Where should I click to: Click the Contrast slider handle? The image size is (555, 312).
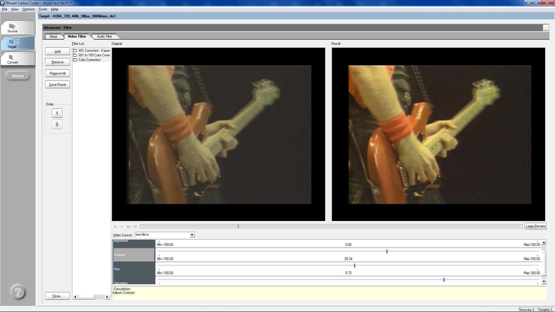[387, 251]
